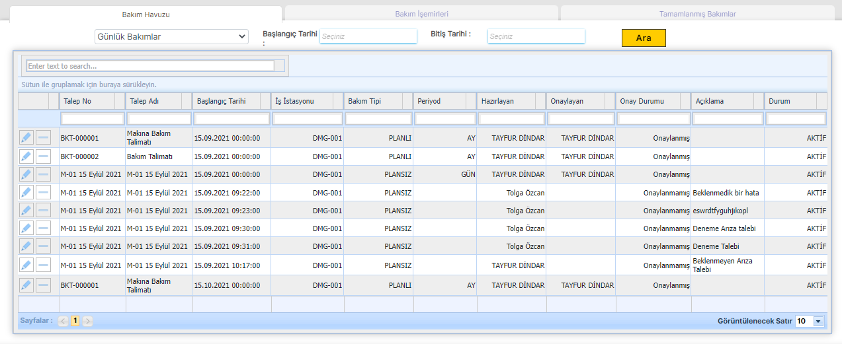The width and height of the screenshot is (842, 344).
Task: Click the Onay Durumu filter box
Action: (x=654, y=119)
